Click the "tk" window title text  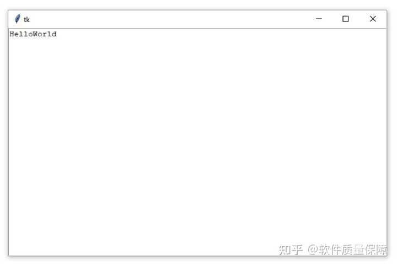click(x=26, y=20)
